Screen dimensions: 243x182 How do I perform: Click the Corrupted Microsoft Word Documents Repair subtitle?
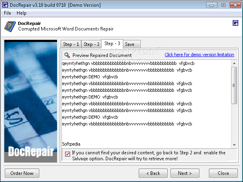(x=66, y=29)
